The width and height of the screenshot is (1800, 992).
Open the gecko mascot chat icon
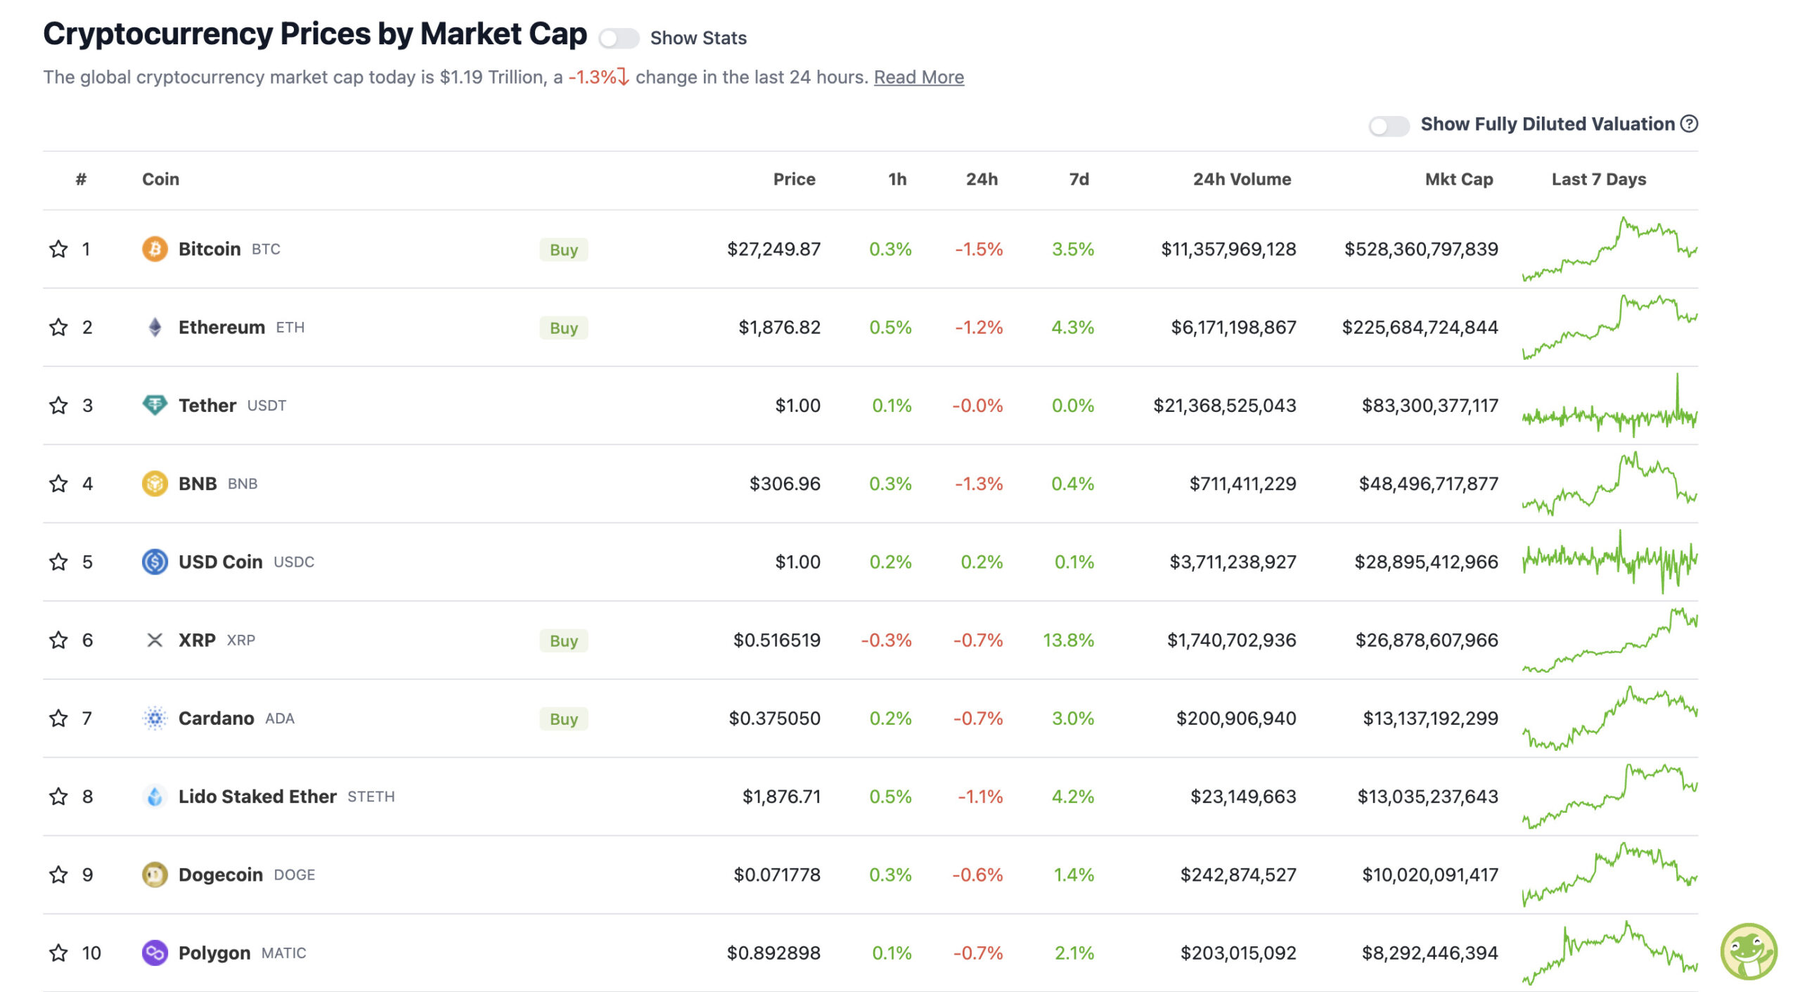(1749, 951)
